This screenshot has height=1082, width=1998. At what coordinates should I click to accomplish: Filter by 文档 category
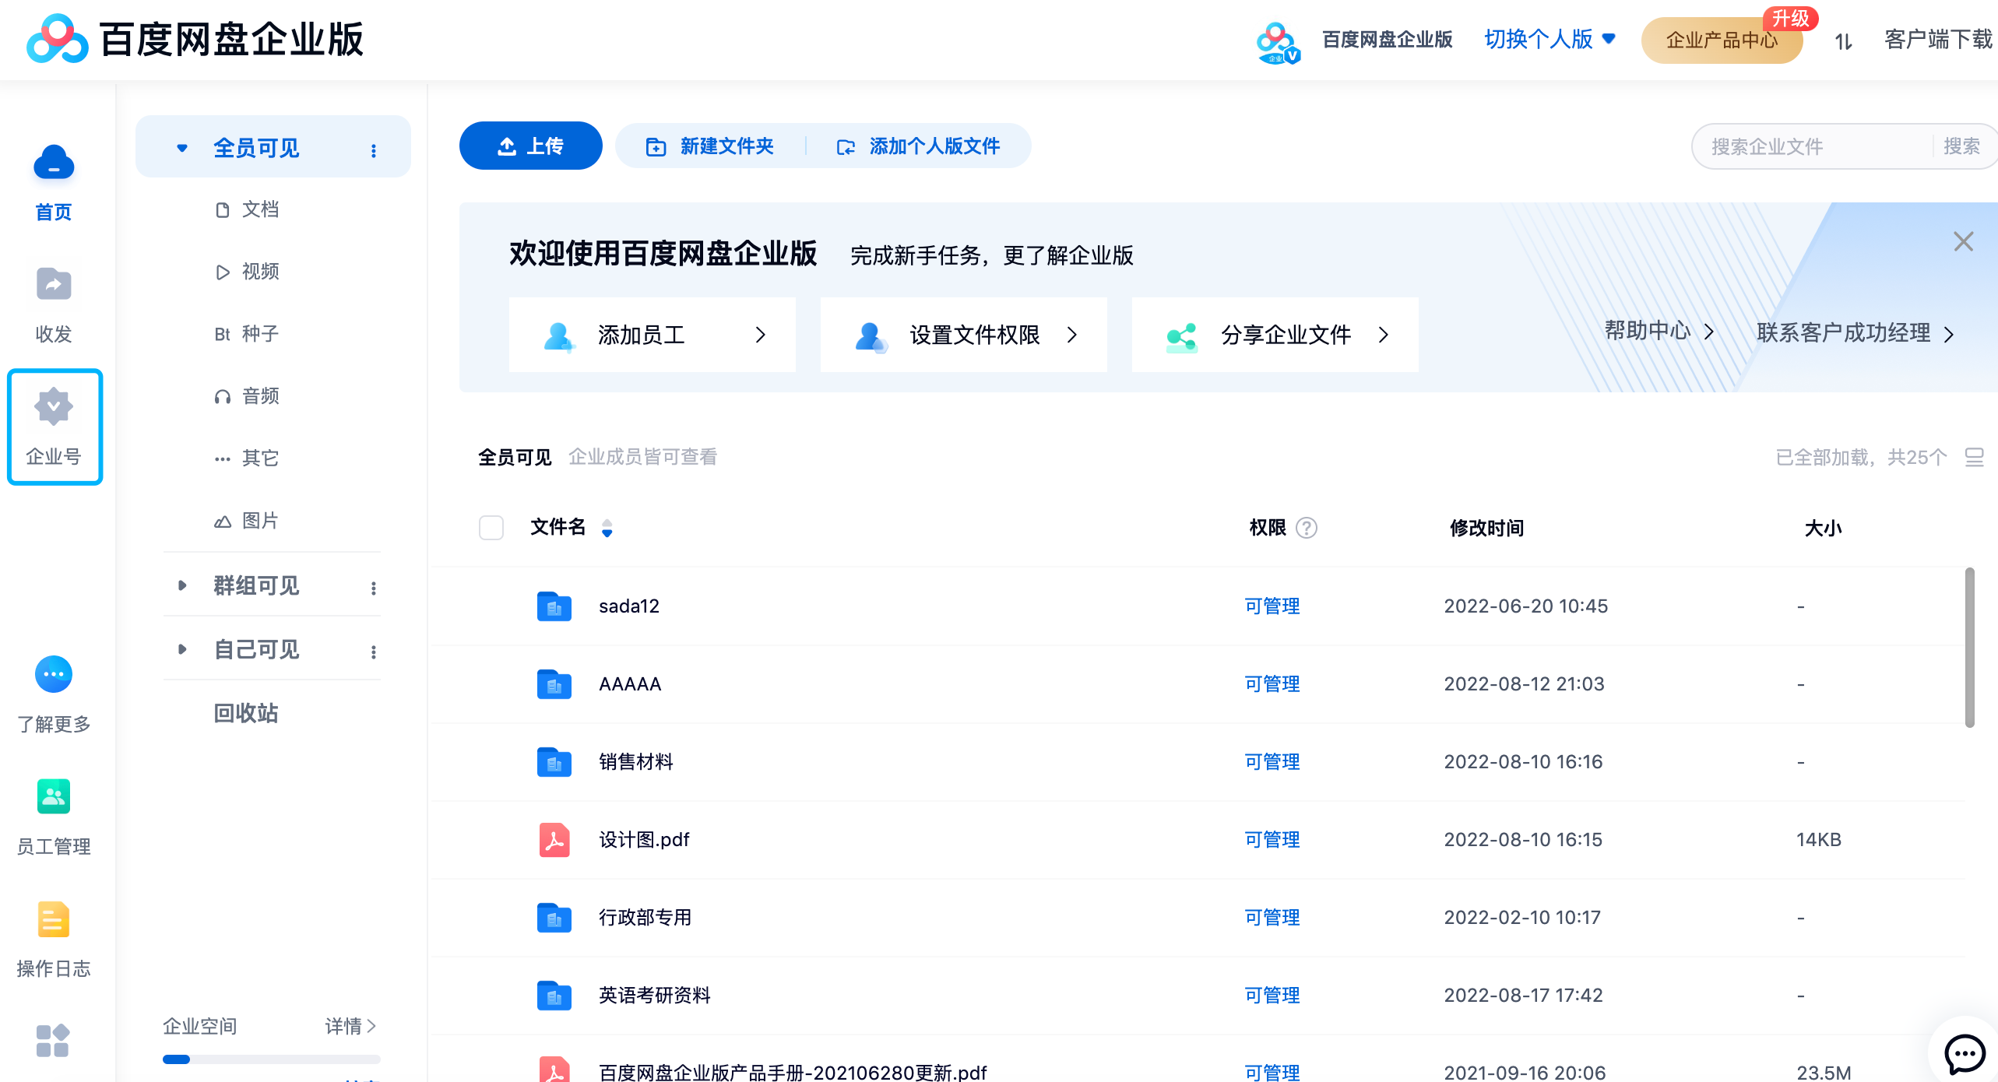(x=246, y=209)
